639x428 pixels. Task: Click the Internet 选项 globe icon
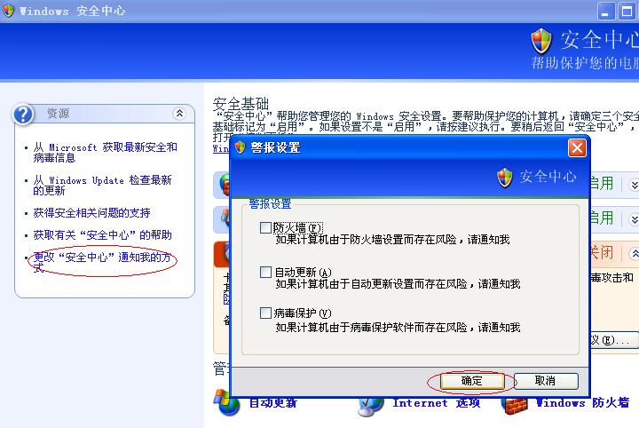coord(371,407)
